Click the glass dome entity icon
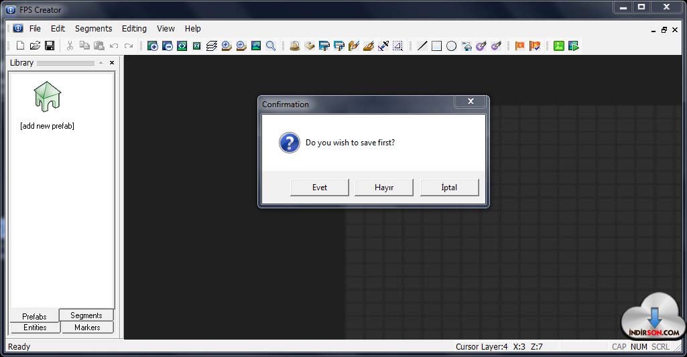The width and height of the screenshot is (687, 357). tap(295, 46)
